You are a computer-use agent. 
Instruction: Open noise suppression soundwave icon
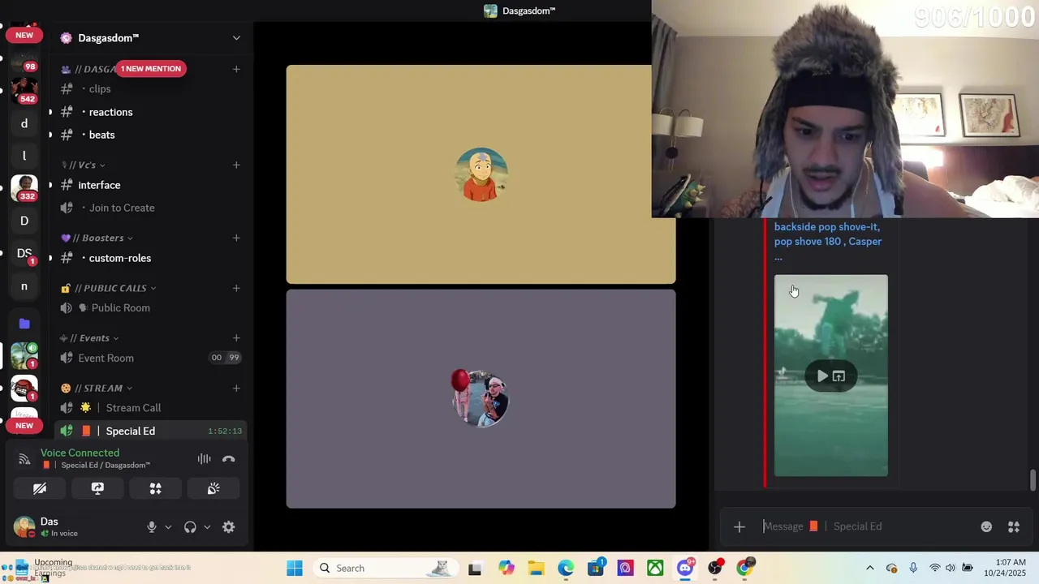click(x=204, y=459)
